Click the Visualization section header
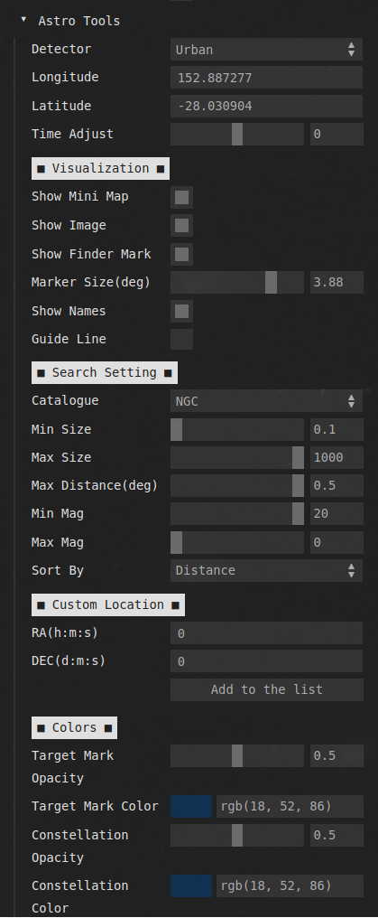 100,169
